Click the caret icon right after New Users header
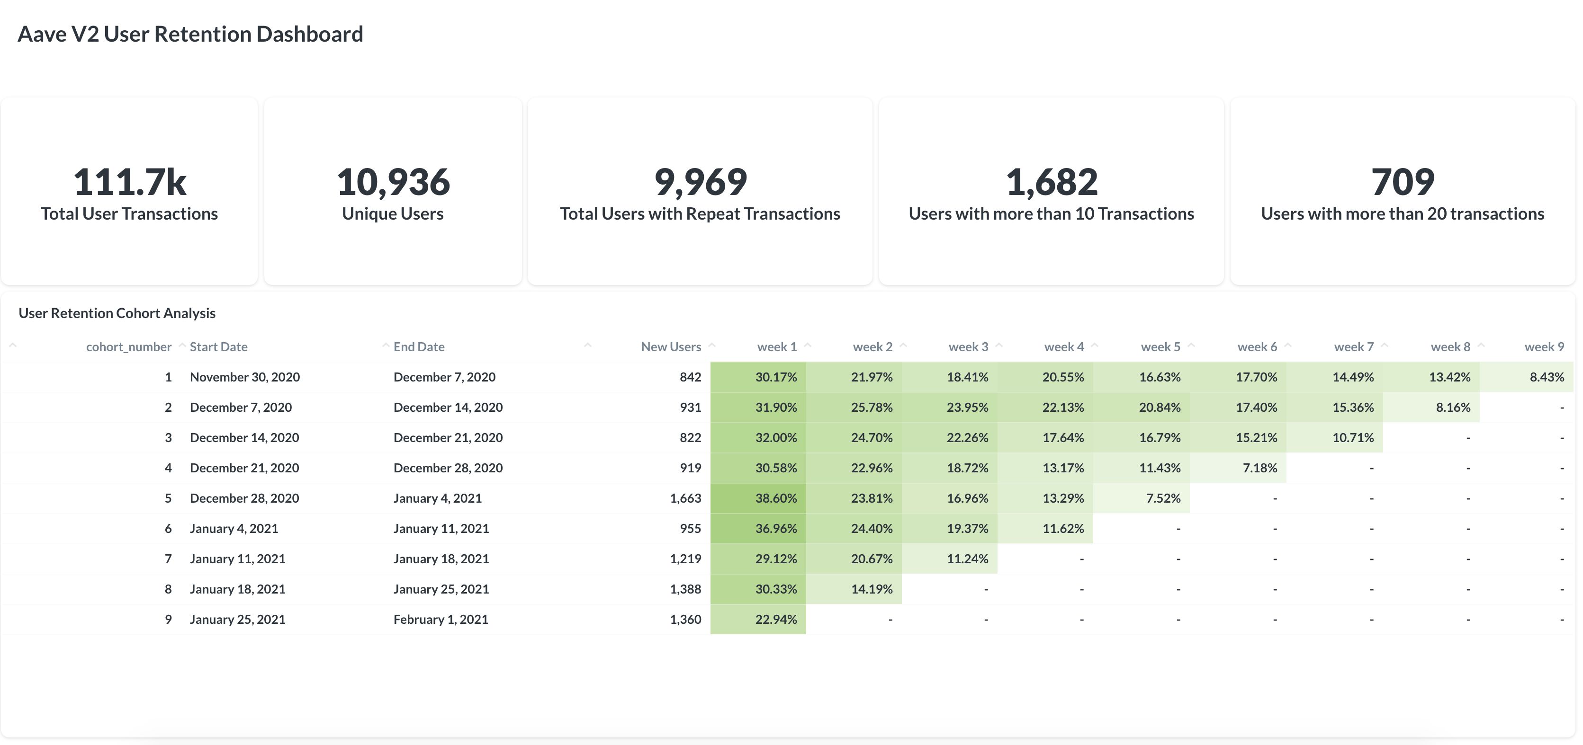Viewport: 1583px width, 745px height. (711, 346)
